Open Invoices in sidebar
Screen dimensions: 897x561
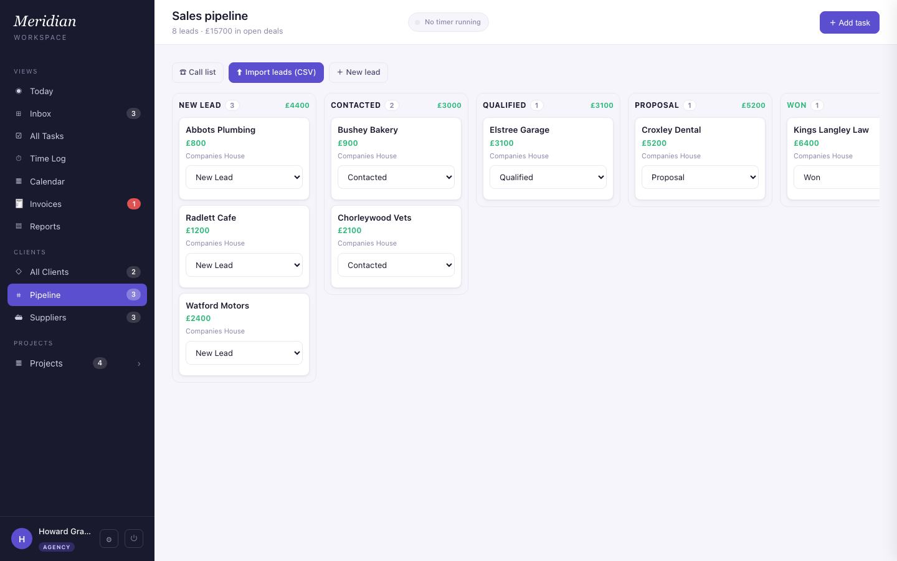coord(77,204)
